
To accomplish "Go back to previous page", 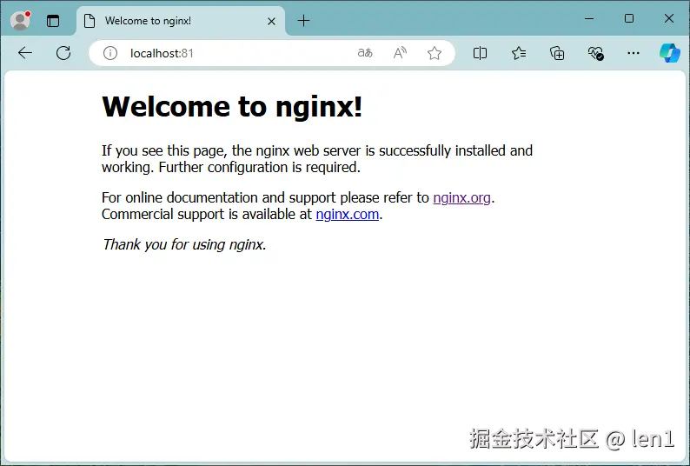I will (x=25, y=53).
